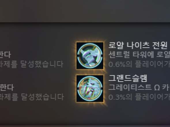
Task: Click the upper 한다 title on the left
Action: pyautogui.click(x=5, y=55)
